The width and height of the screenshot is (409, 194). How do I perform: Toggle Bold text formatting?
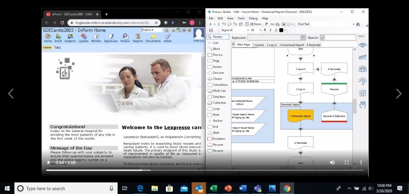click(265, 30)
